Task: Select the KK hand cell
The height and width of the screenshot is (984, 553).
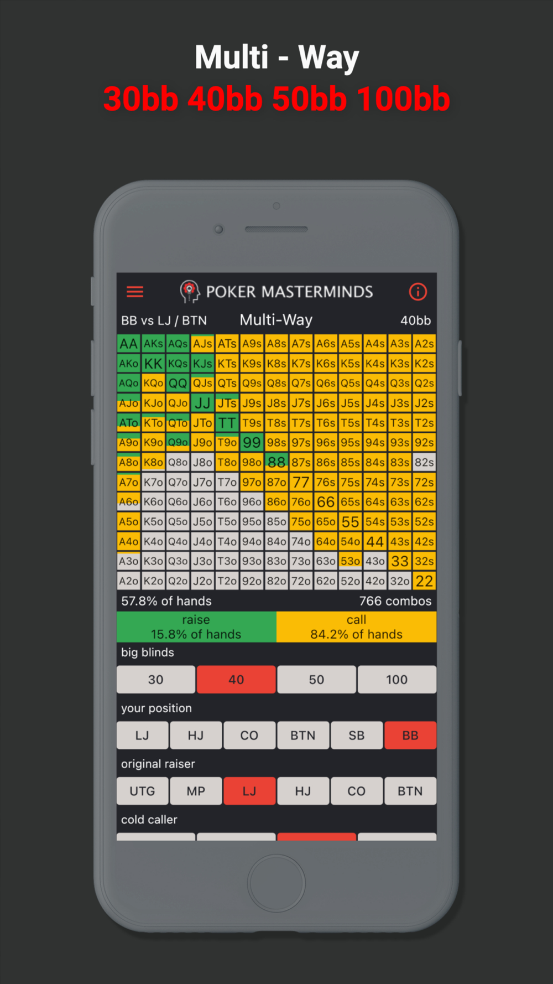Action: tap(153, 364)
